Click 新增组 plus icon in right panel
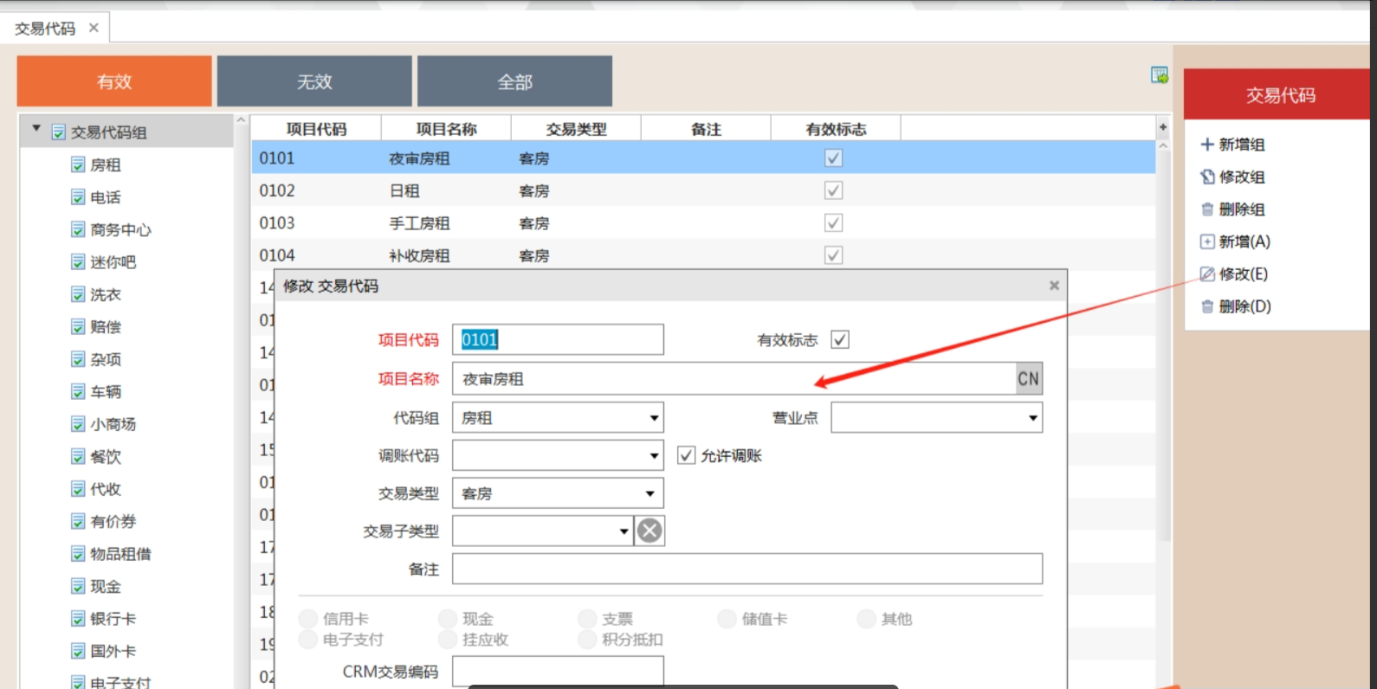Screen dimensions: 1377x689 [x=1207, y=145]
